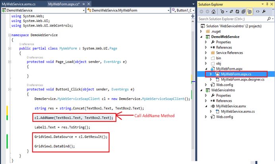Click the Refresh icon in Solution Explorer
The image size is (275, 164).
click(x=237, y=12)
